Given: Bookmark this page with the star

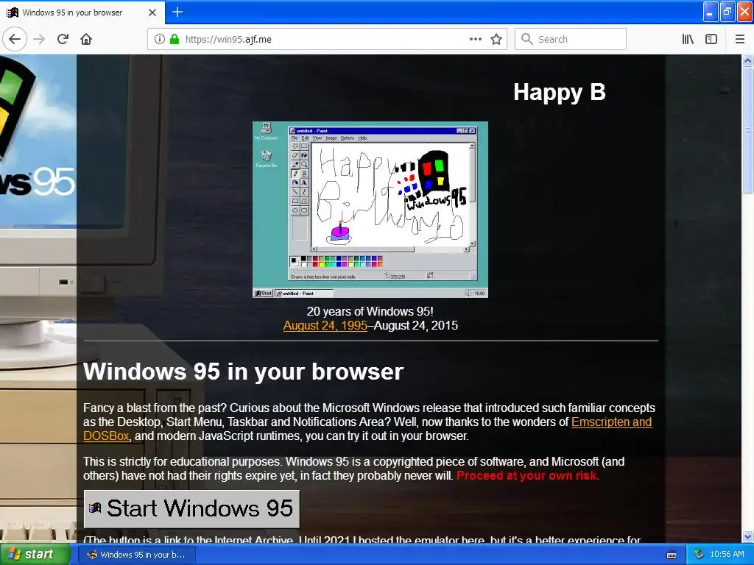Looking at the screenshot, I should (496, 39).
